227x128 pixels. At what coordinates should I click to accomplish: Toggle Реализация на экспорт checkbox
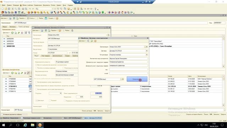[x=63, y=68]
